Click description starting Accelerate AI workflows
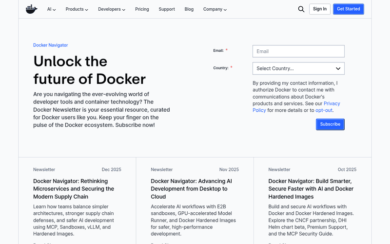This screenshot has width=390, height=244. [193, 220]
